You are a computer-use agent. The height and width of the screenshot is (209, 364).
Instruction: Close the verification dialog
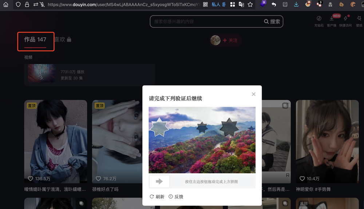click(253, 94)
